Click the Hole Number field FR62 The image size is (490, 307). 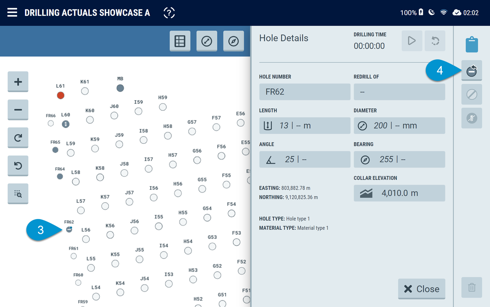click(x=305, y=92)
